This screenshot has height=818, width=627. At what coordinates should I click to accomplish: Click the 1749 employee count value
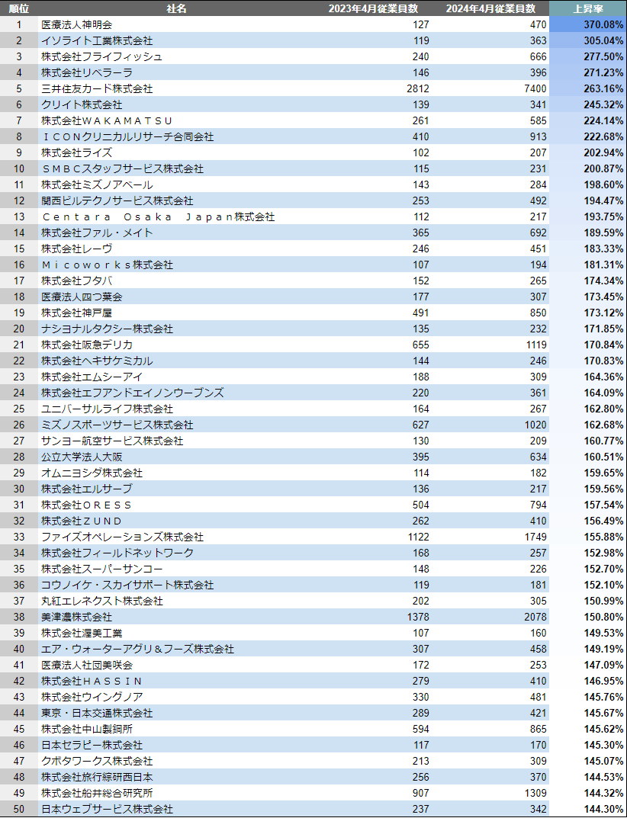(536, 536)
